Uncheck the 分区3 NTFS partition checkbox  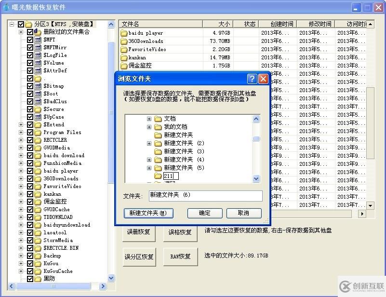[x=21, y=24]
